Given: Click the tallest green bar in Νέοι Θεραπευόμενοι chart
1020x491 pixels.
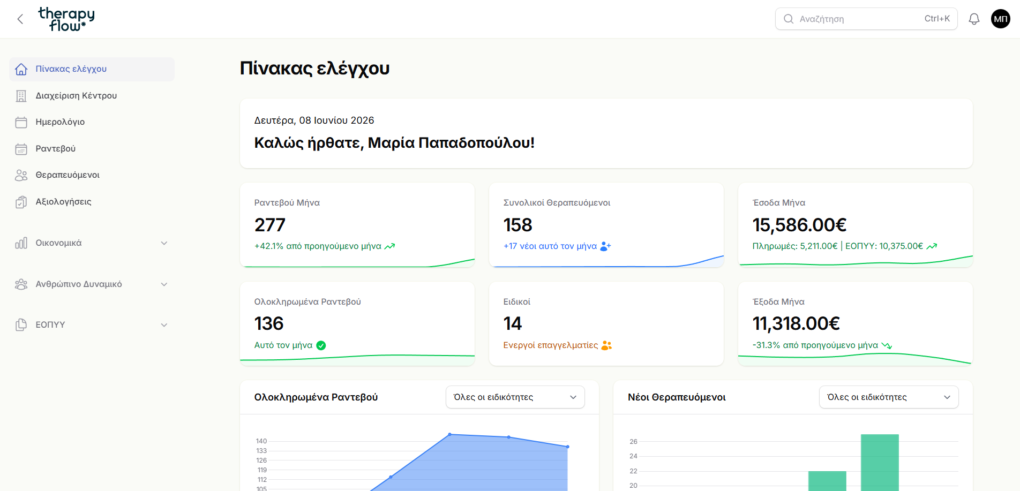Looking at the screenshot, I should click(880, 463).
